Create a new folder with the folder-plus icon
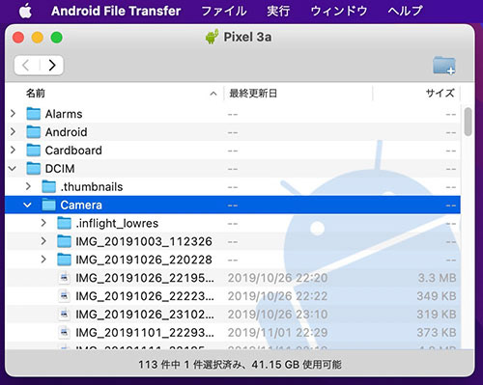 tap(444, 66)
